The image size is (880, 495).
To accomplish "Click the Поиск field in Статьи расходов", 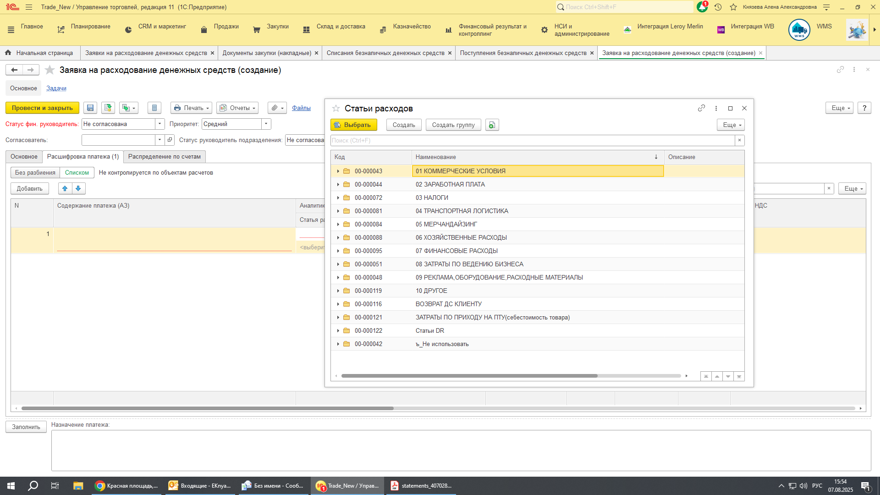I will pos(532,140).
